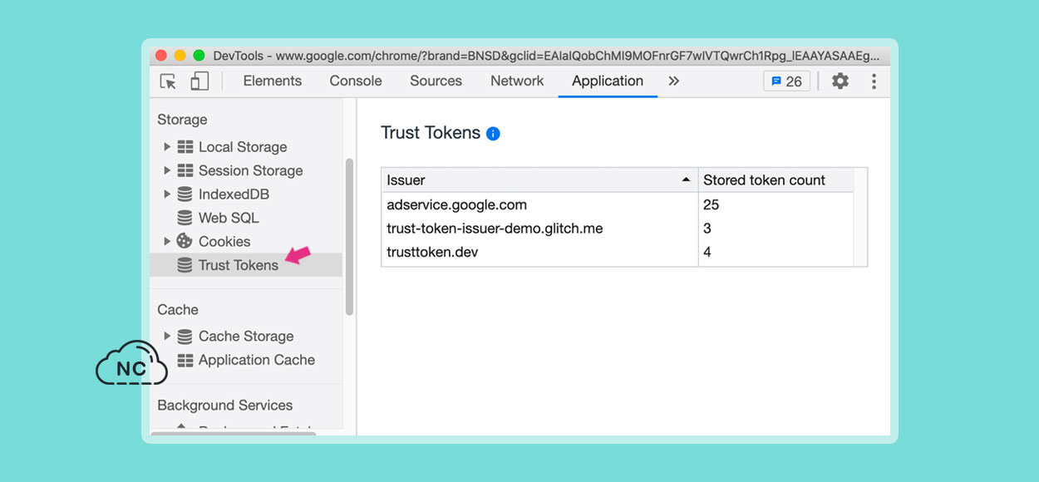Expand the Local Storage tree arrow
Image resolution: width=1039 pixels, height=482 pixels.
[167, 147]
